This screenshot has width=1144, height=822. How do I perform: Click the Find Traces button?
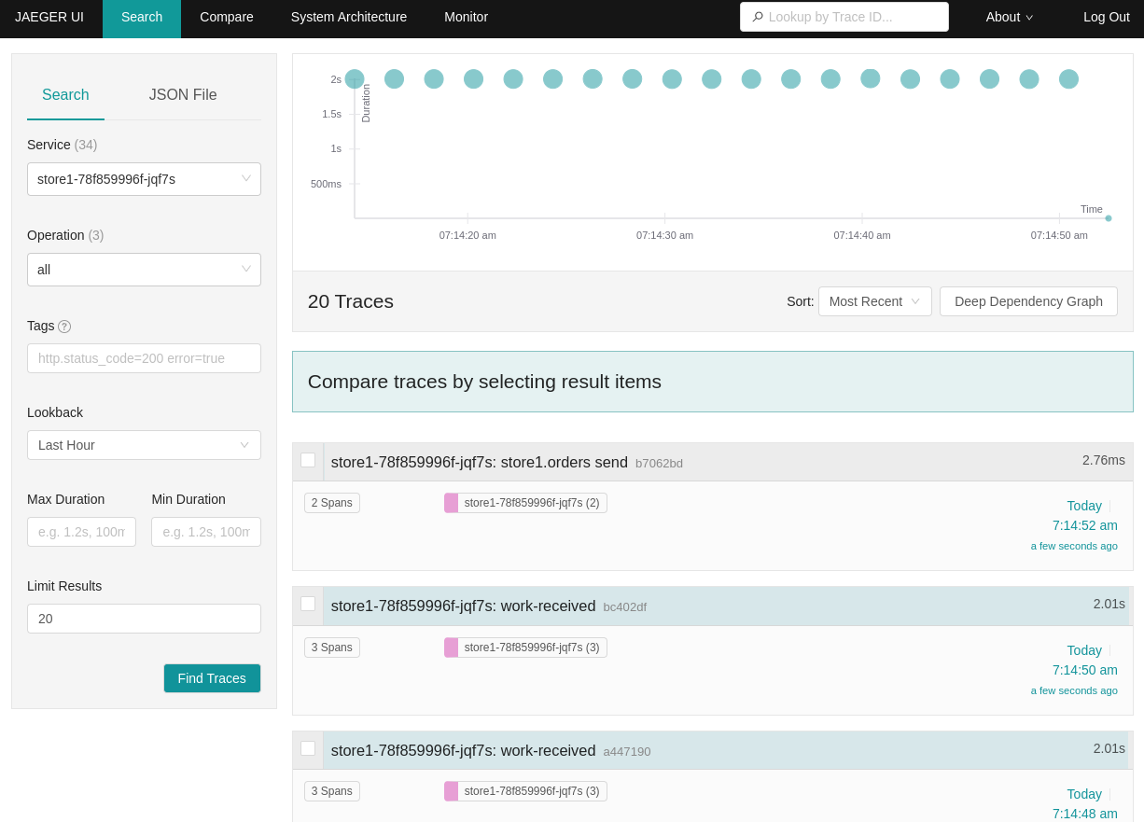(x=212, y=678)
